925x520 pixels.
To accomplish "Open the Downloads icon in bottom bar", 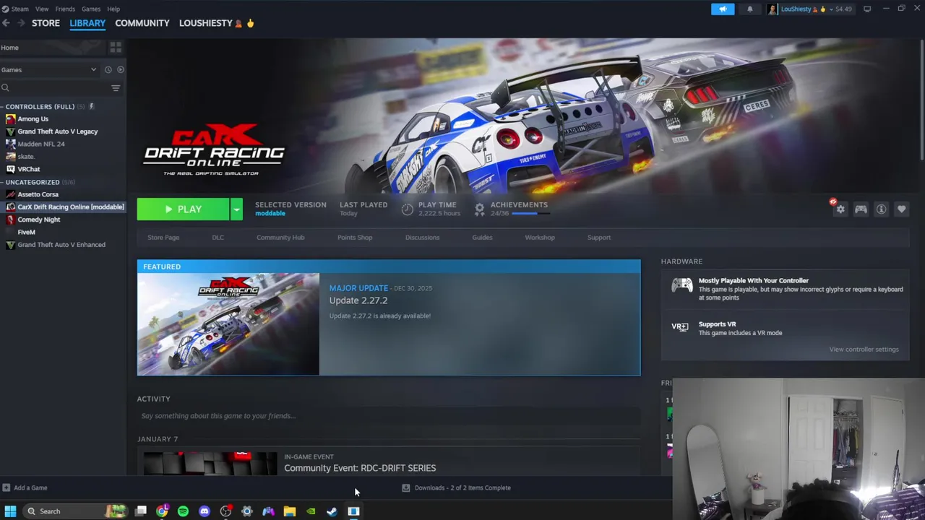I will (x=406, y=487).
